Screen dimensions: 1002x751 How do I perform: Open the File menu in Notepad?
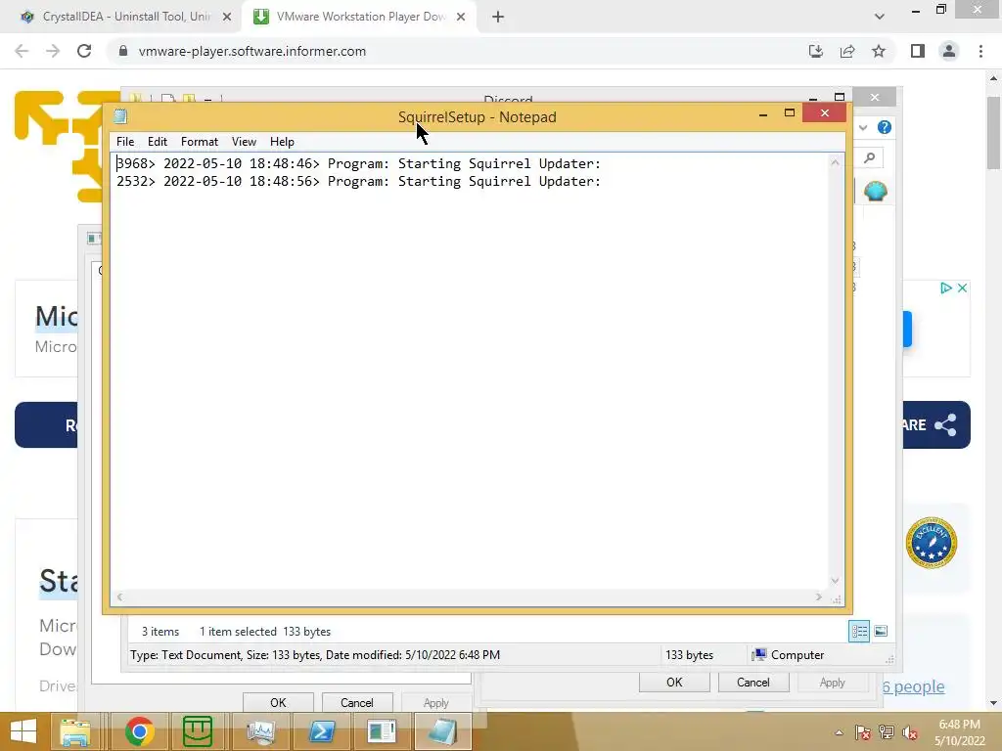click(125, 142)
